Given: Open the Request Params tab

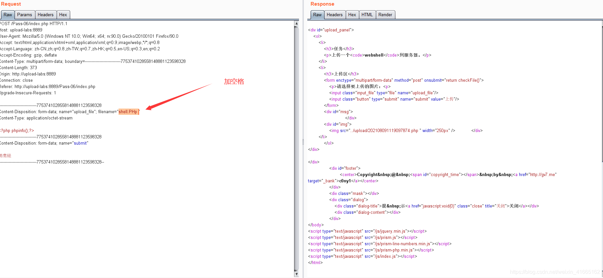Looking at the screenshot, I should pos(25,15).
